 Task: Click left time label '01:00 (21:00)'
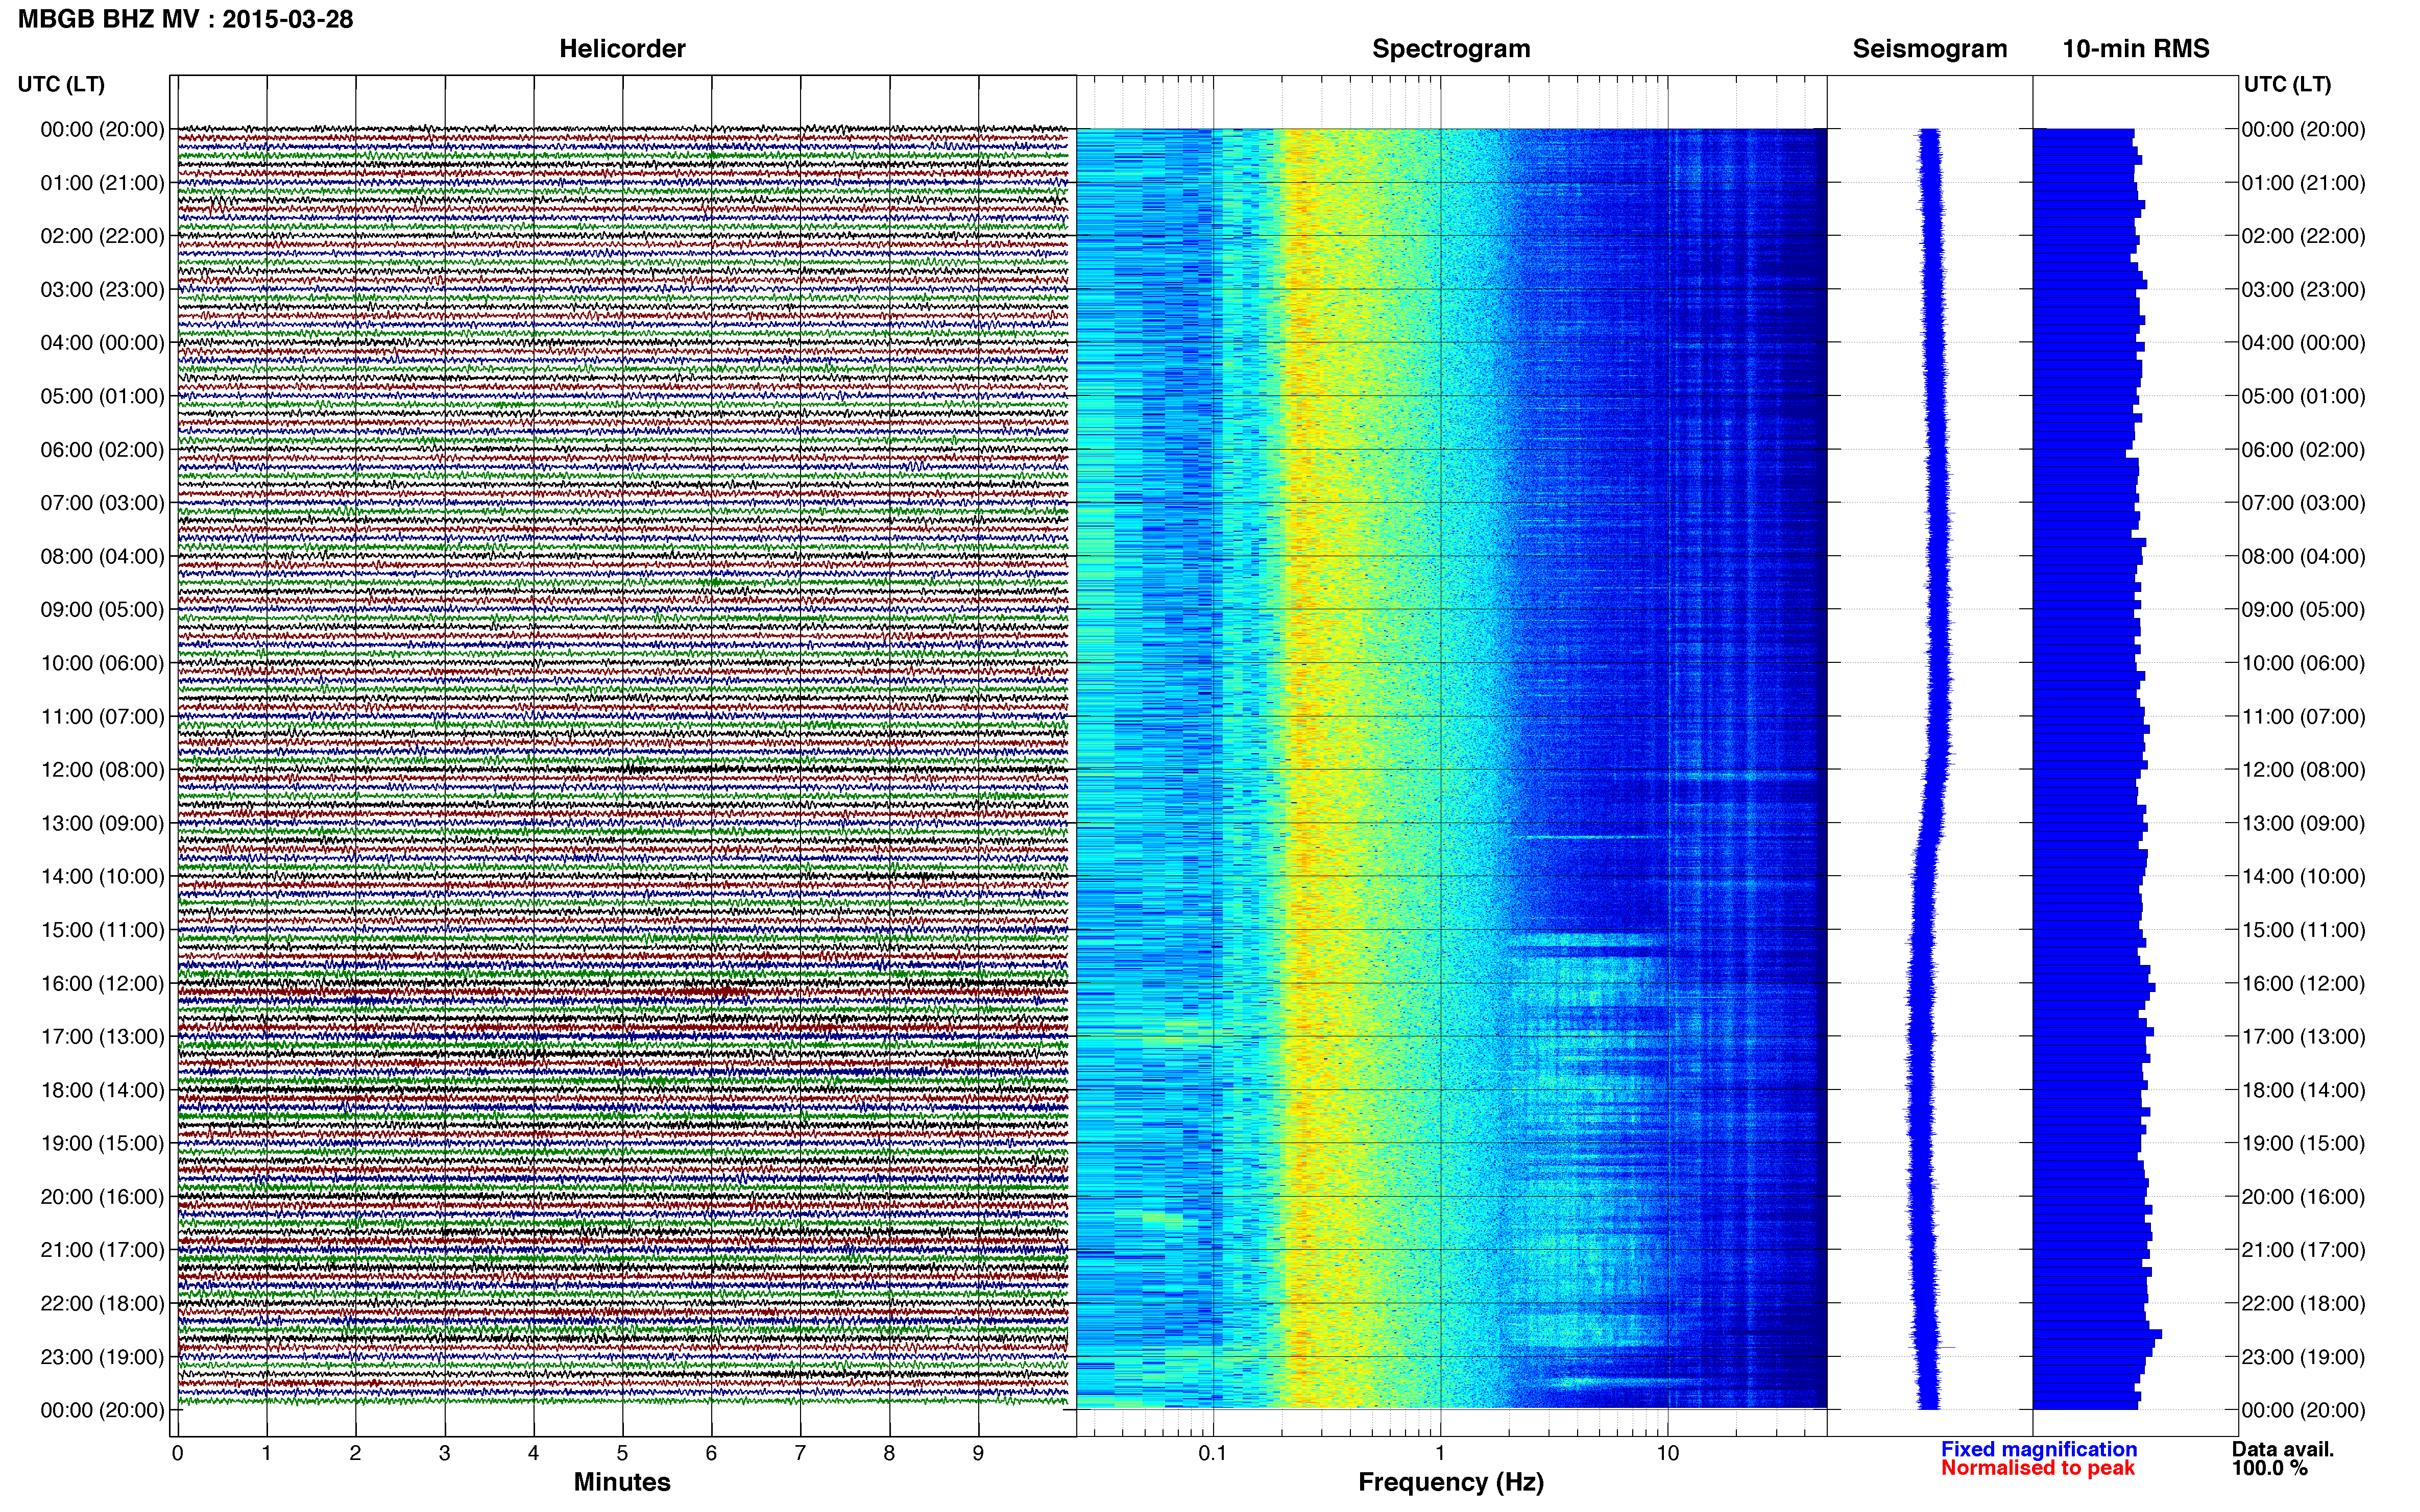tap(102, 183)
